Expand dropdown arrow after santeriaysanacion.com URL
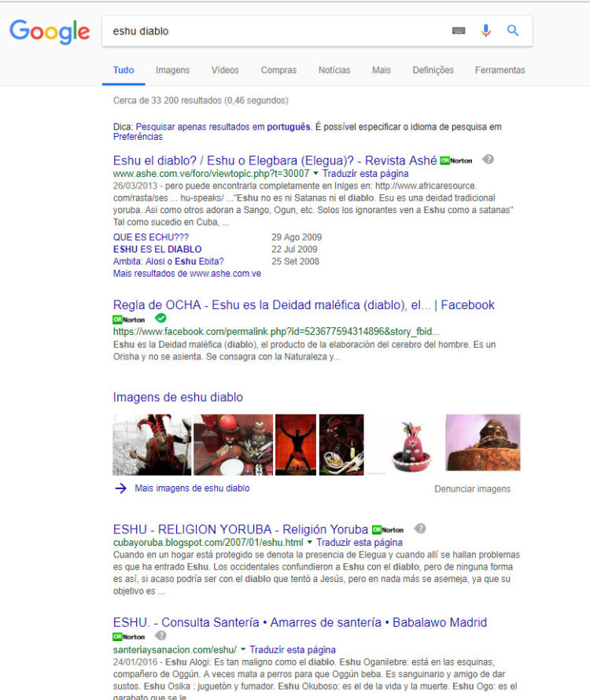Screen dimensions: 590x700 click(x=243, y=649)
